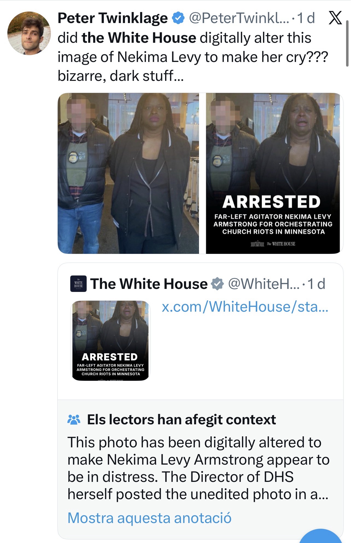Tap 'the White House' bold mention
The image size is (351, 543).
[139, 38]
